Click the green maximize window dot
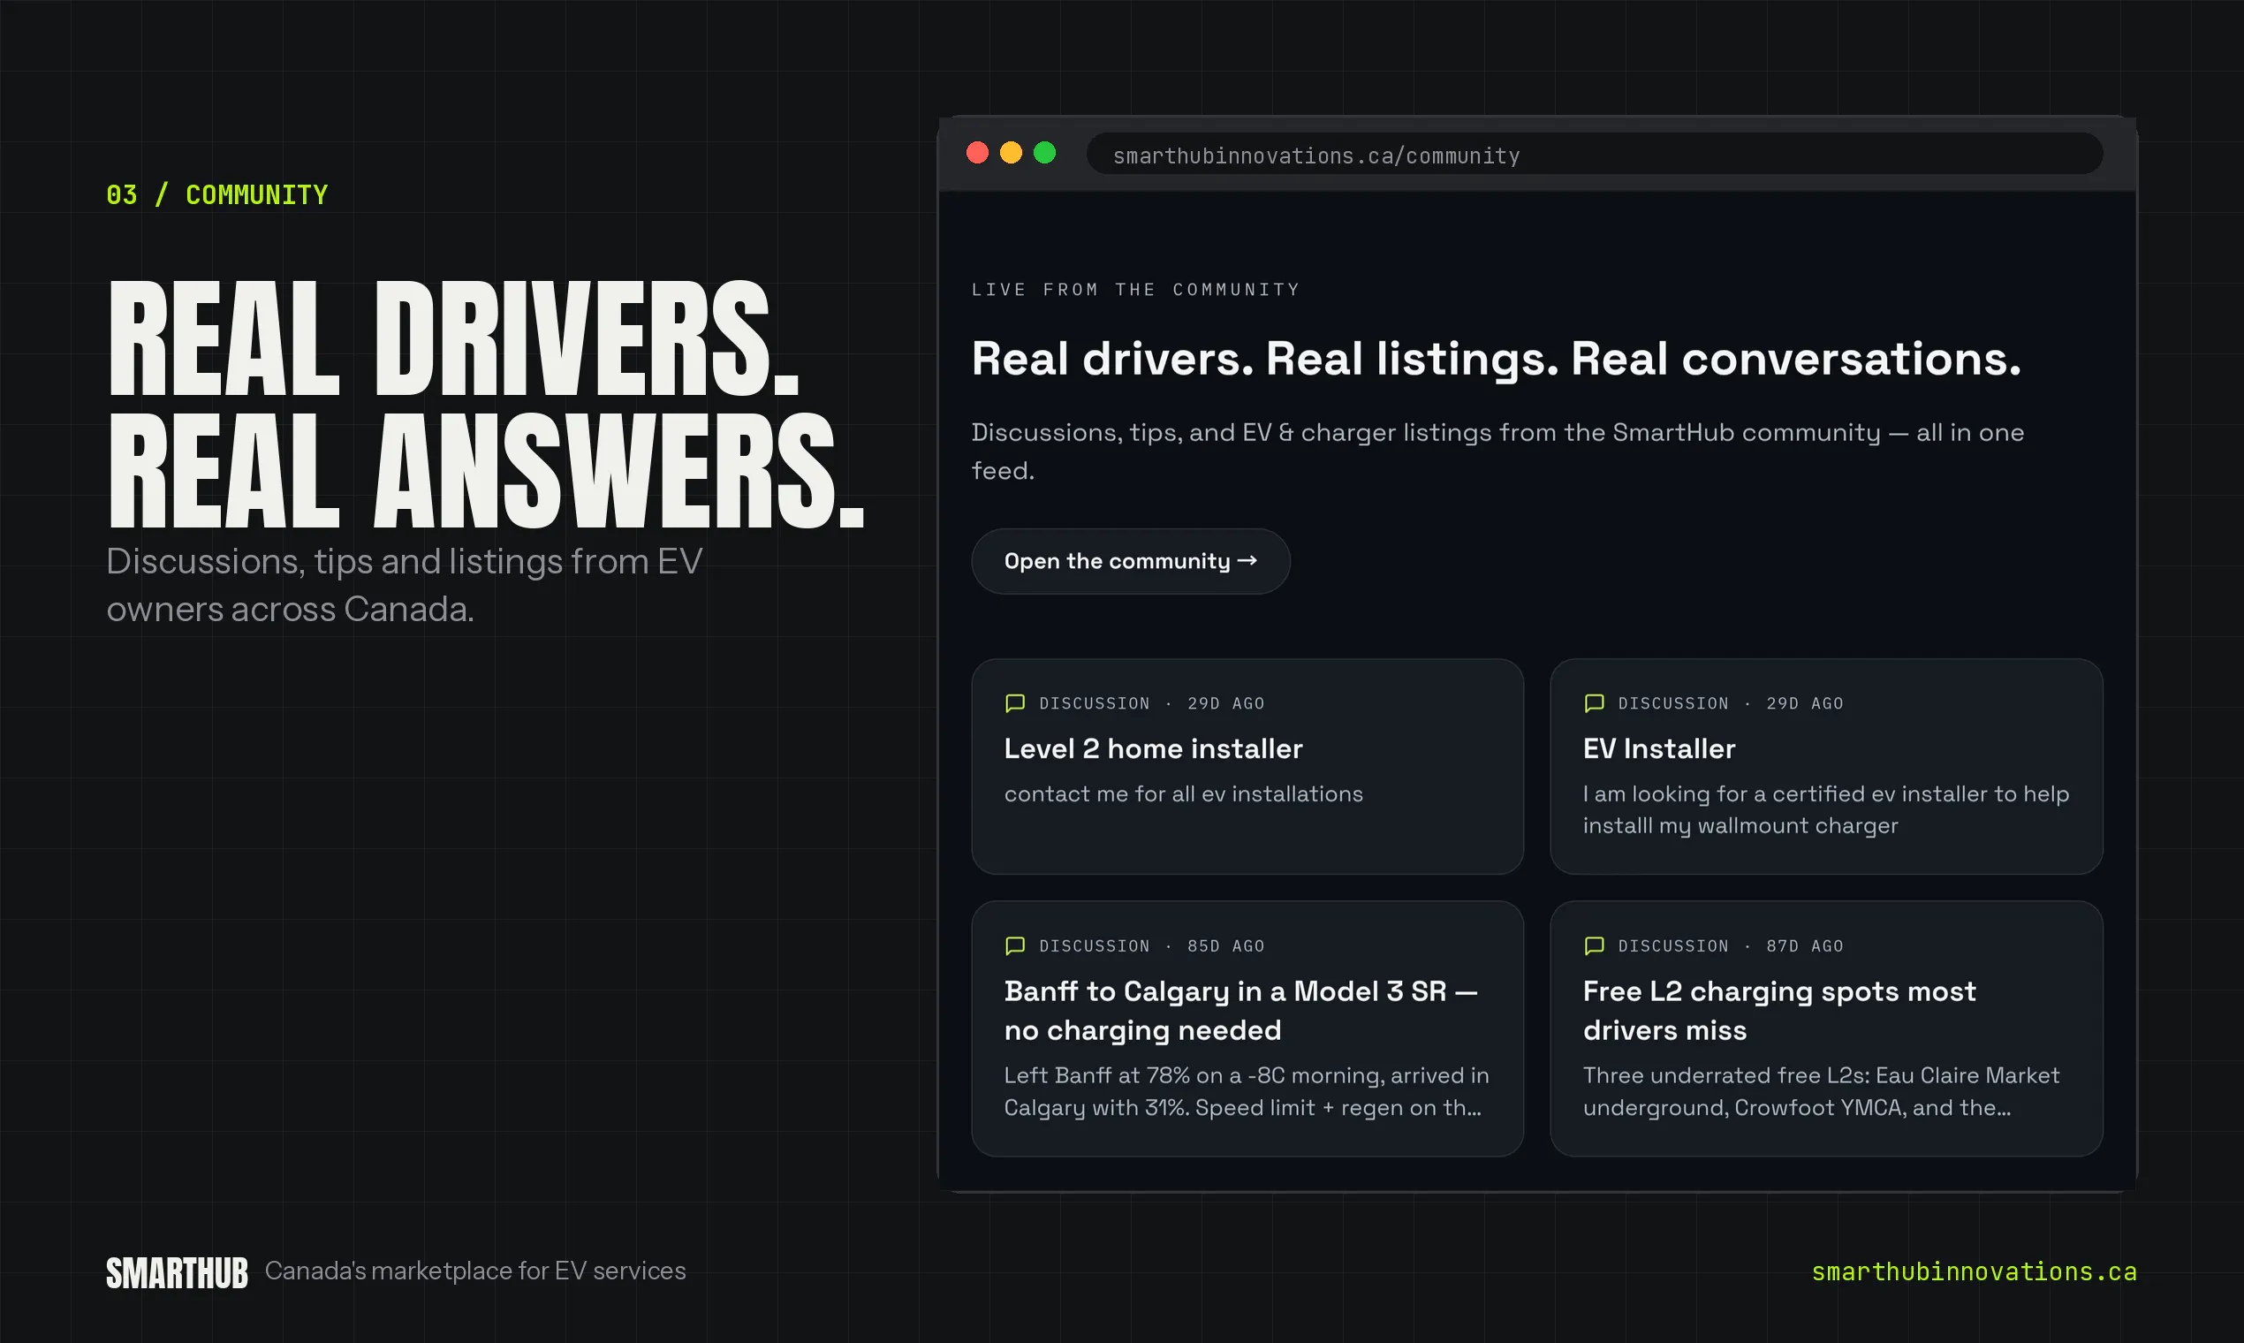2244x1343 pixels. pos(1044,153)
